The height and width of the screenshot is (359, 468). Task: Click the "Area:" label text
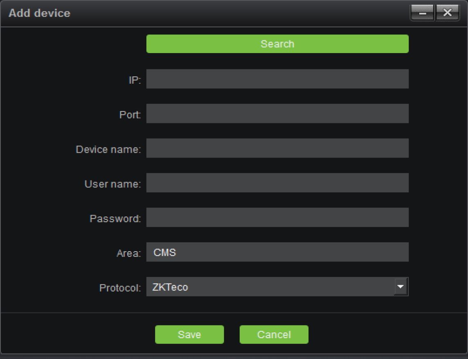128,254
